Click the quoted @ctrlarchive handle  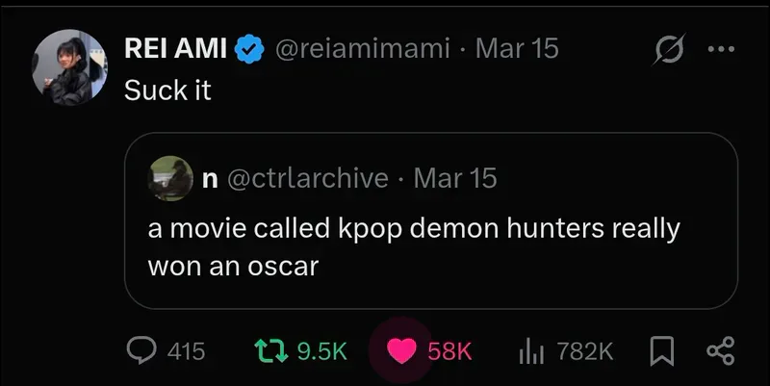[307, 177]
